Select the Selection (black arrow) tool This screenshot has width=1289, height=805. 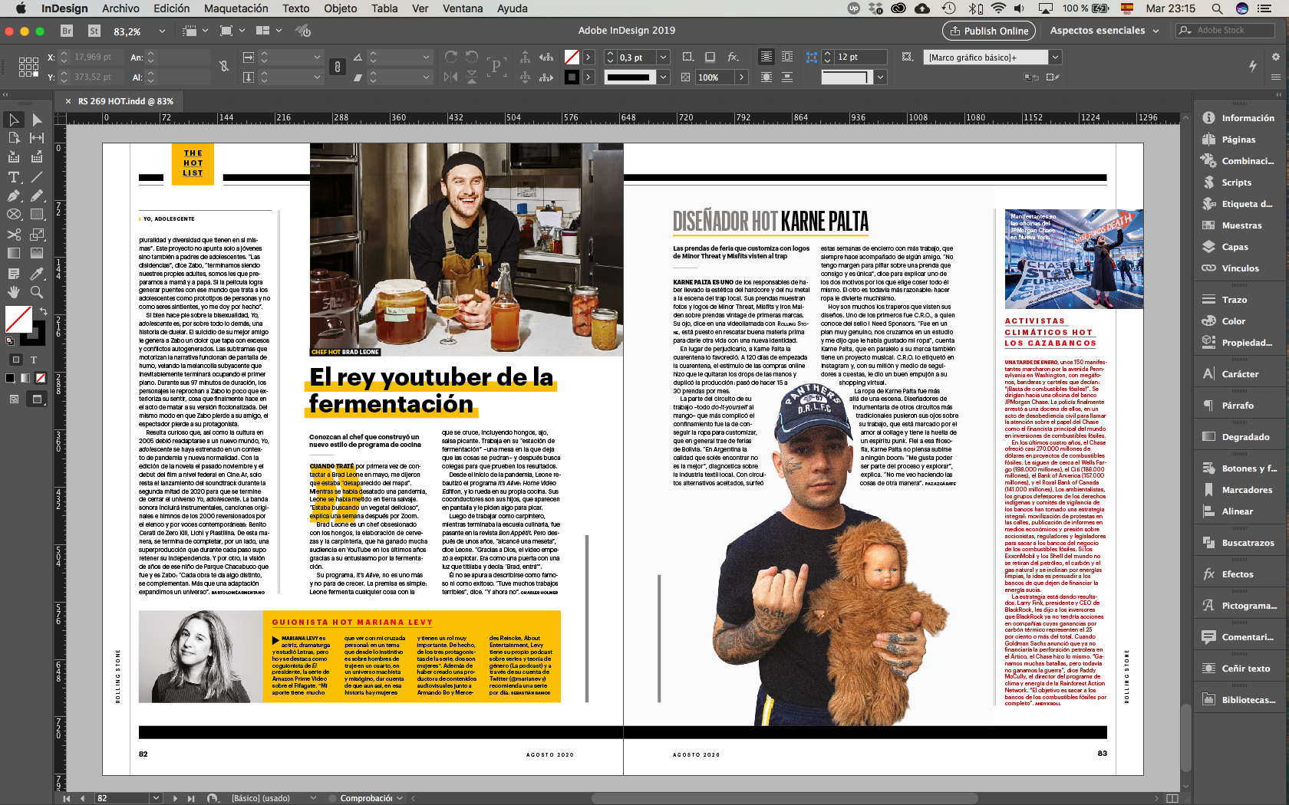click(x=14, y=120)
